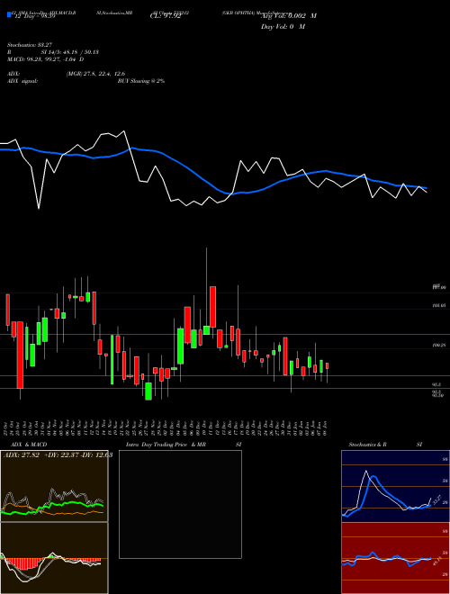The width and height of the screenshot is (450, 594).
Task: Click the 'Intra Day Trading Price & MR SI' title
Action: (x=184, y=445)
